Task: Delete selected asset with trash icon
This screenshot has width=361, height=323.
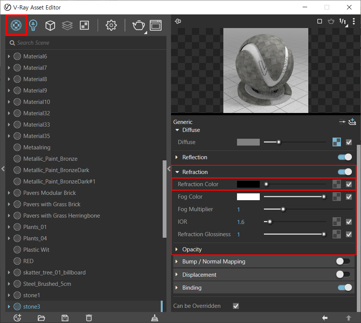Action: (x=89, y=318)
